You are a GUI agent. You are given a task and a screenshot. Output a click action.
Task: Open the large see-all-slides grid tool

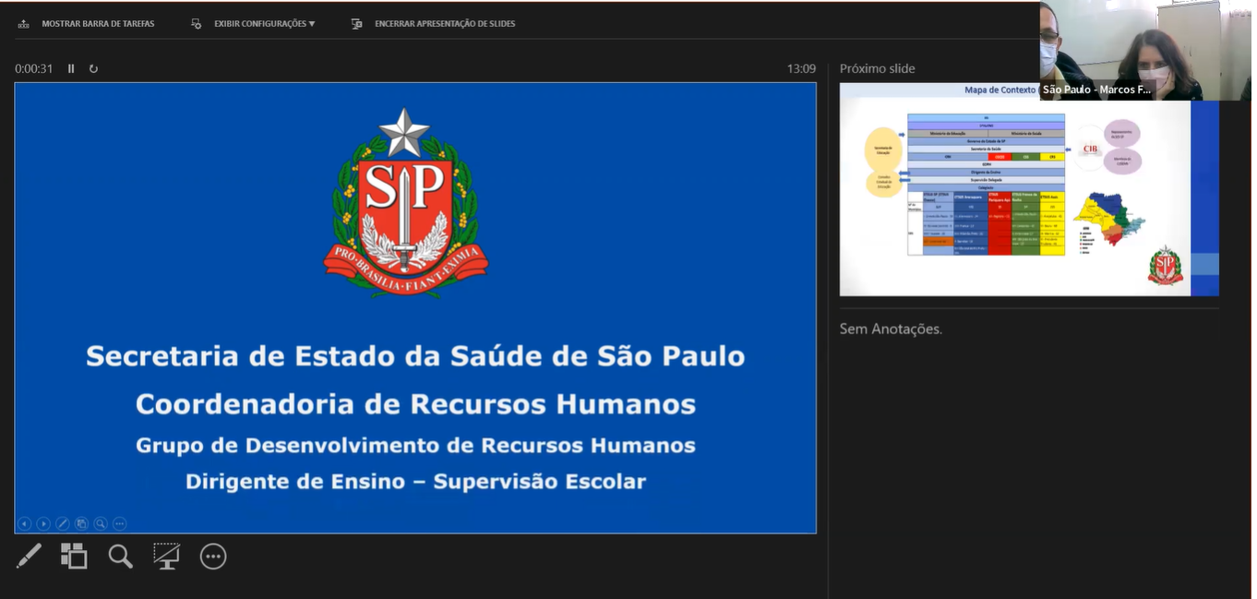pyautogui.click(x=74, y=556)
